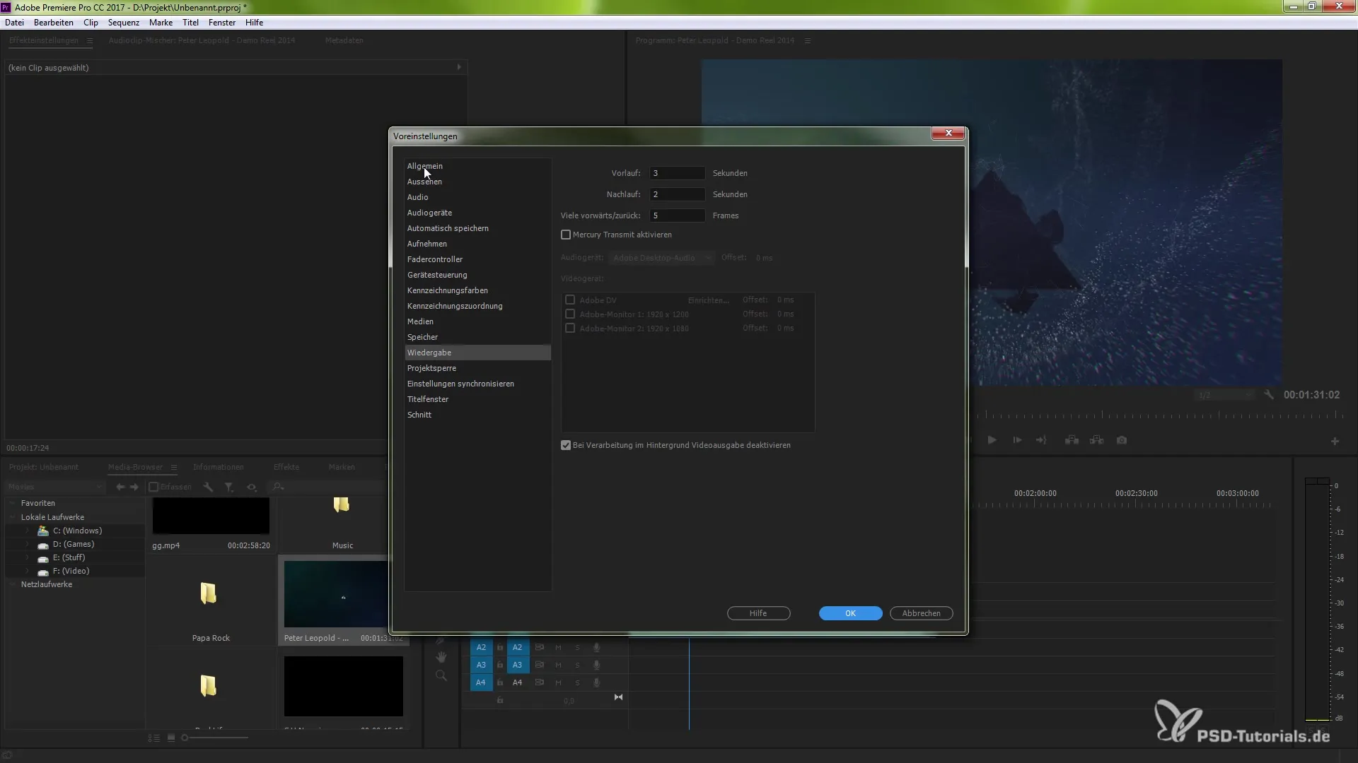
Task: Toggle sync lock on track A3
Action: 540,665
